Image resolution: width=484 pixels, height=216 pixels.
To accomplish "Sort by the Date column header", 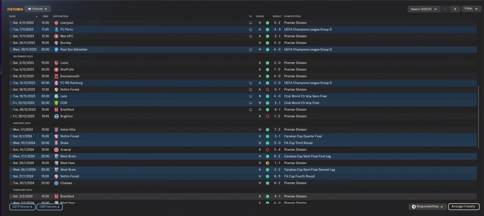I will 12,16.
